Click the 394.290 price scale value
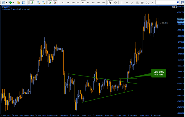The height and width of the screenshot is (117, 185). point(181,6)
